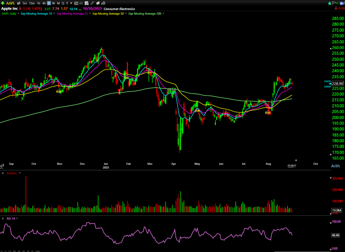Open the Volume indicator dropdown arrow
The image size is (345, 252).
point(20,173)
